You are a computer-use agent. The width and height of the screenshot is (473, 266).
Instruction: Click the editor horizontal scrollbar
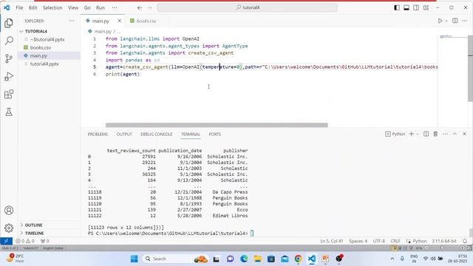pos(217,125)
